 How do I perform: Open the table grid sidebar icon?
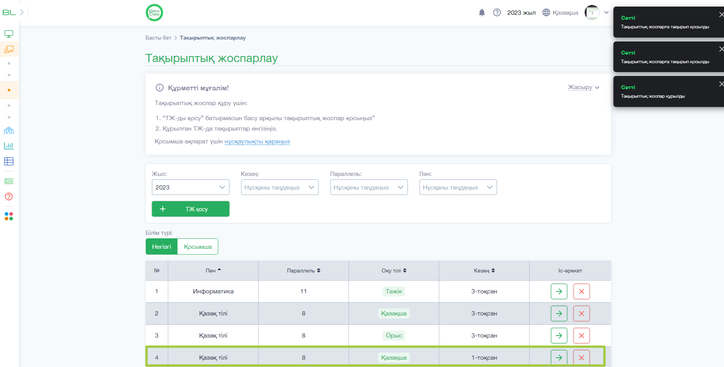tap(9, 161)
